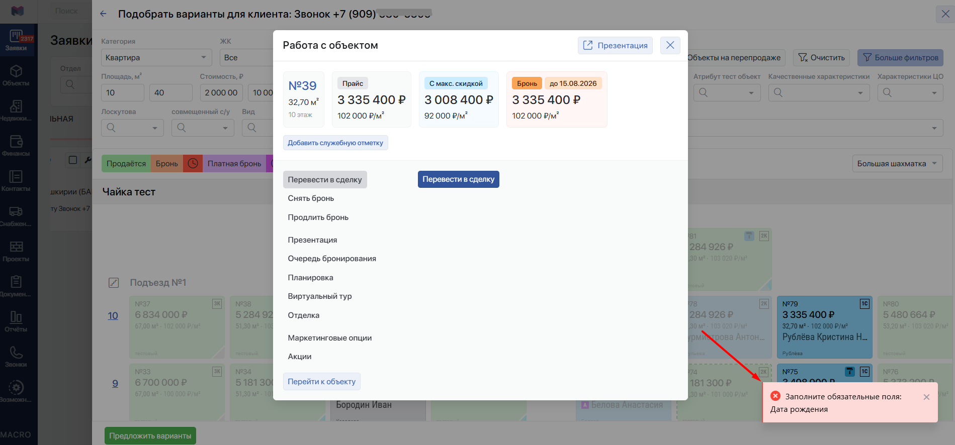Select Маркетинговые опции menu item

click(x=330, y=338)
